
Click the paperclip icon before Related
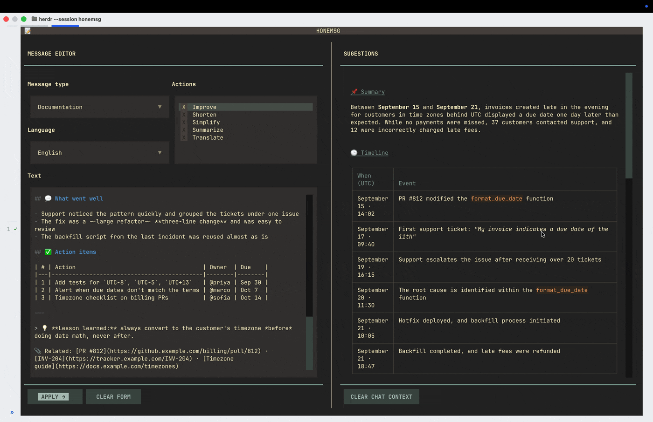coord(38,351)
